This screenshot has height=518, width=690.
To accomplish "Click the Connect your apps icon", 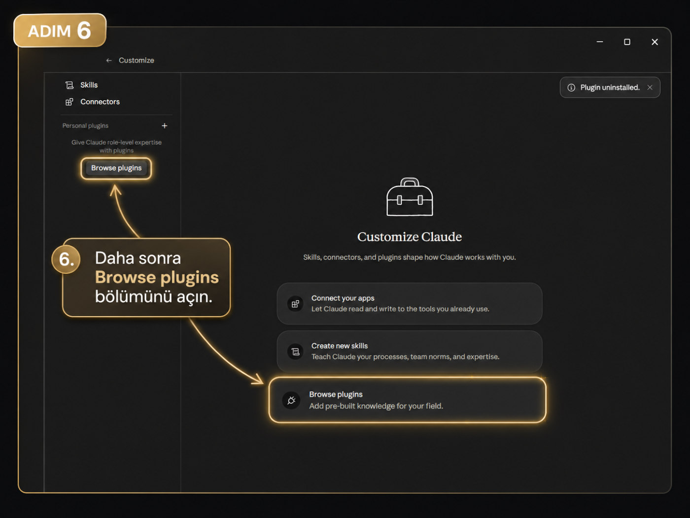I will click(295, 304).
